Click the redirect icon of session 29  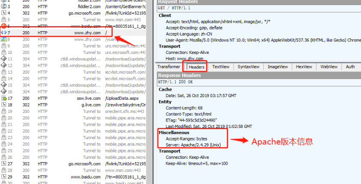tap(4, 177)
